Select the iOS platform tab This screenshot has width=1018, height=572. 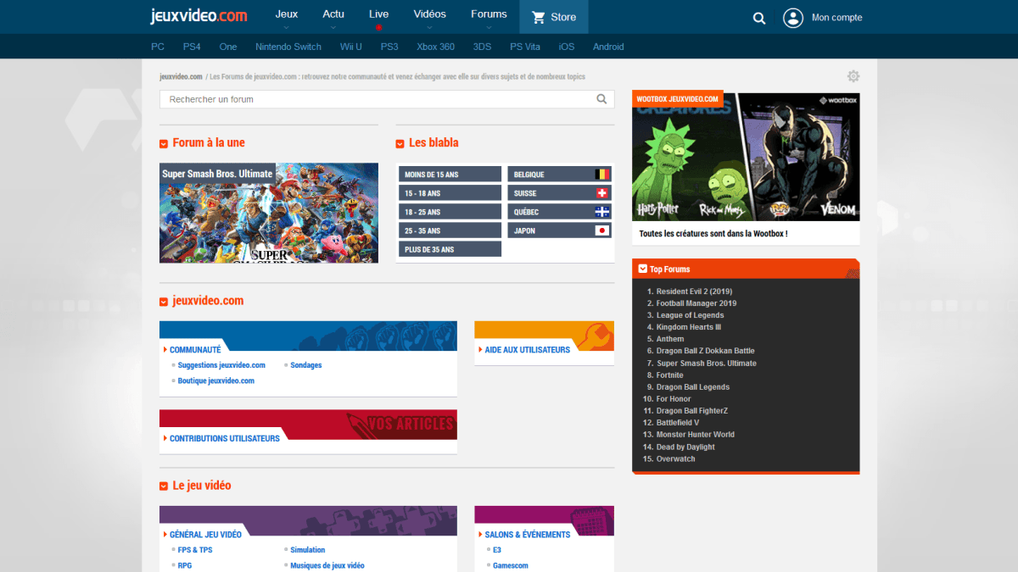(x=567, y=47)
